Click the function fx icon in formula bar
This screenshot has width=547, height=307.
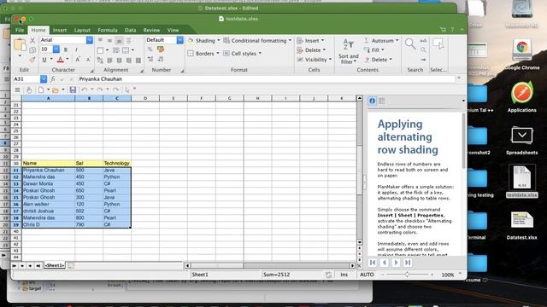[53, 79]
